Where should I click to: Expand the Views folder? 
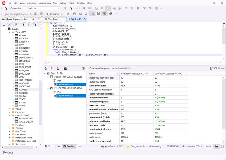(x=9, y=109)
